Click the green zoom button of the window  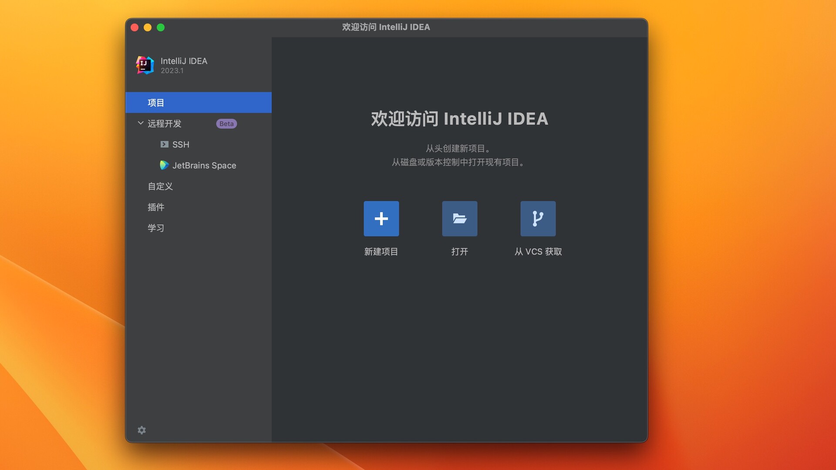pos(161,27)
